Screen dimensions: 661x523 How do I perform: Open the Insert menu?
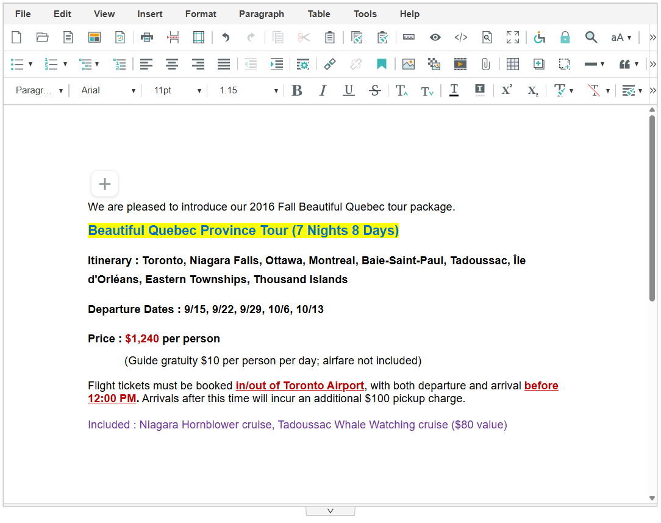pos(149,14)
